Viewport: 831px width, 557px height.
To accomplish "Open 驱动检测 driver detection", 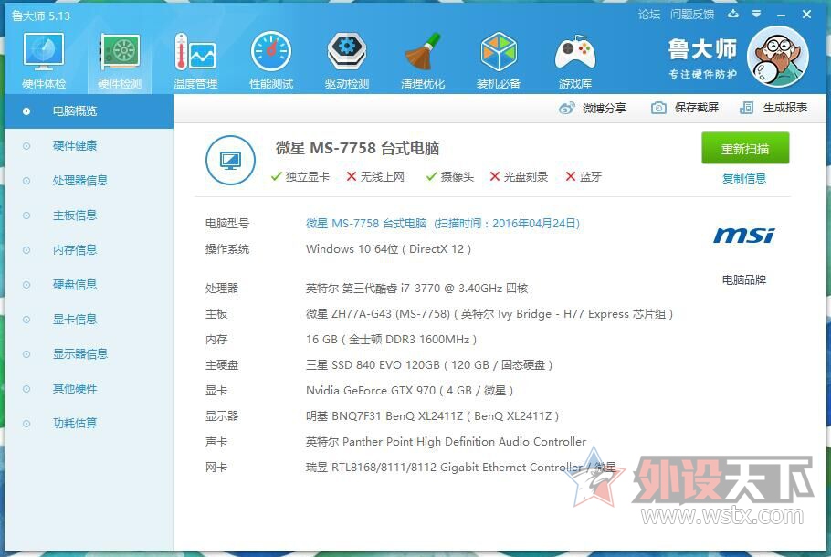I will click(x=347, y=60).
